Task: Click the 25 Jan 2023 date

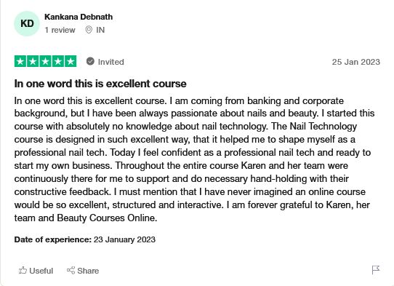Action: click(x=356, y=62)
